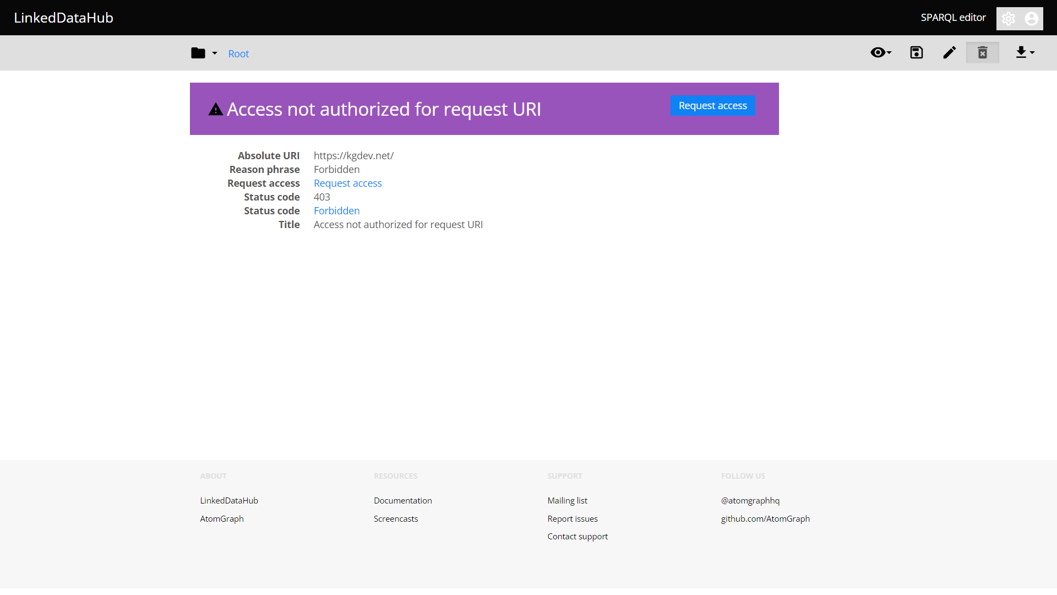Click the FOLLOW US footer heading

(x=743, y=476)
